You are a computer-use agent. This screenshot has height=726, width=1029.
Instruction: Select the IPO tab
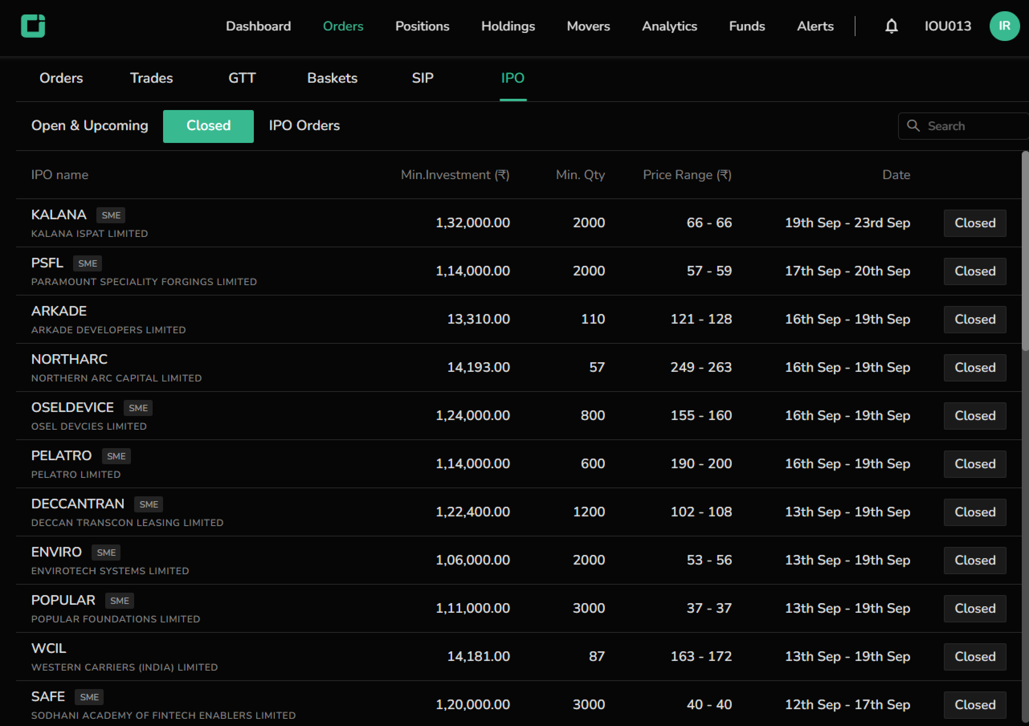pyautogui.click(x=513, y=78)
